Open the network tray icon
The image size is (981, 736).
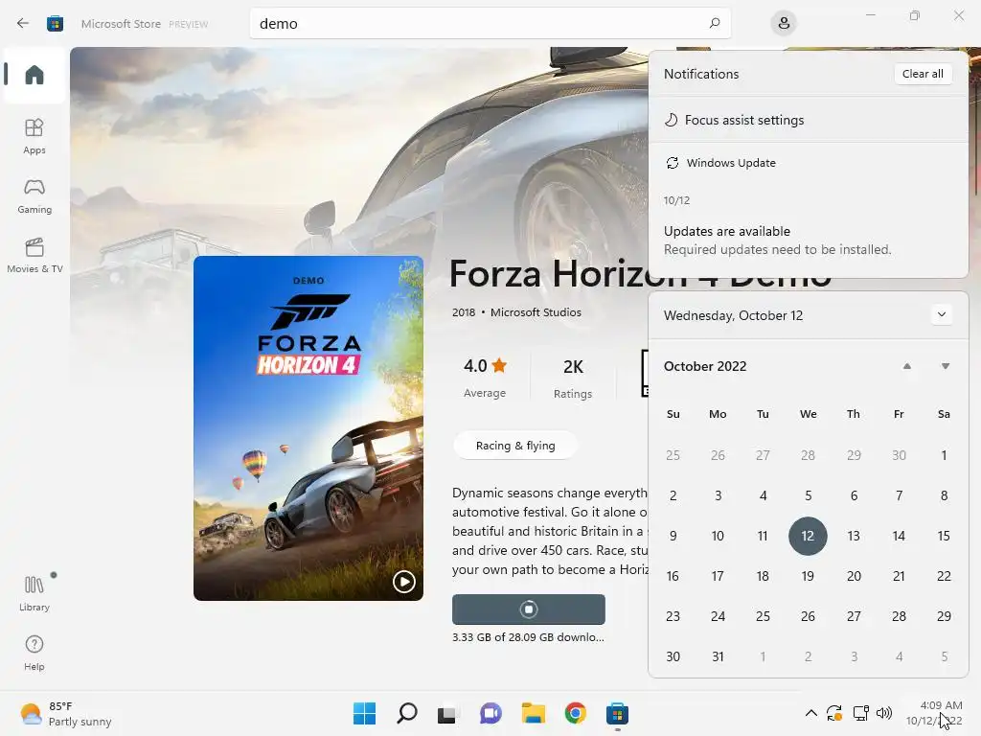[x=861, y=713]
